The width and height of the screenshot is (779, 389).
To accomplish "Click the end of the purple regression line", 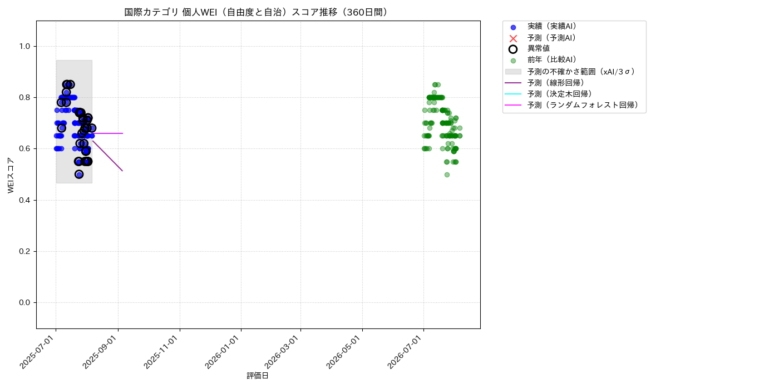I will pos(122,170).
